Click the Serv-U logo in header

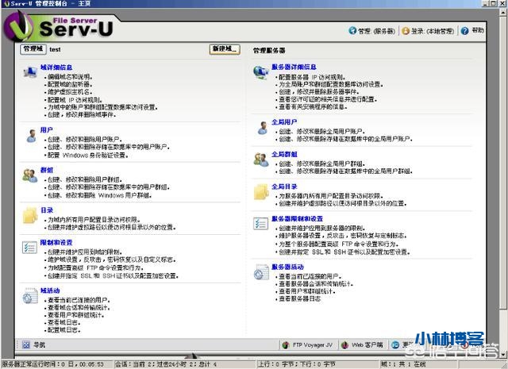(58, 27)
